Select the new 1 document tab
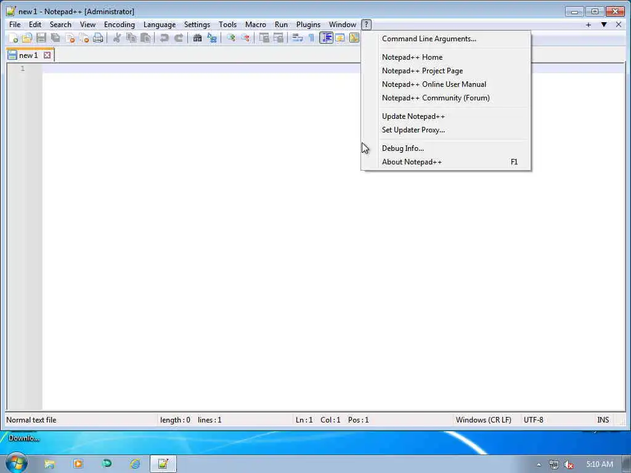 tap(28, 55)
